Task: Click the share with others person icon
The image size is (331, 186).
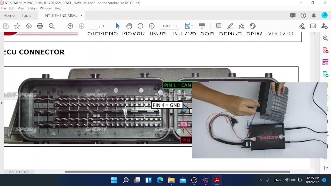Action: [x=324, y=26]
